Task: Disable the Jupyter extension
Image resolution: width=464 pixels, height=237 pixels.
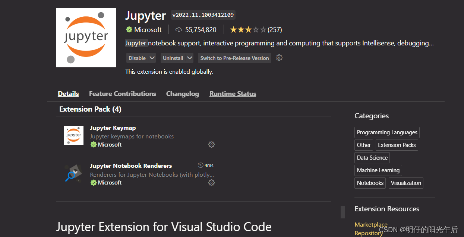Action: (137, 58)
